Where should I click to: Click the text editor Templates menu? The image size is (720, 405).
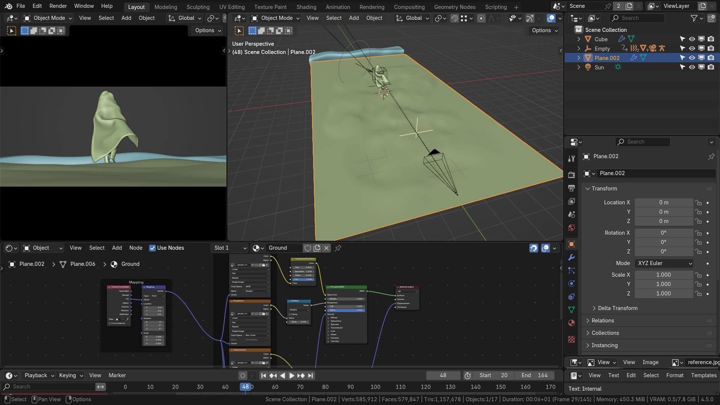click(703, 375)
